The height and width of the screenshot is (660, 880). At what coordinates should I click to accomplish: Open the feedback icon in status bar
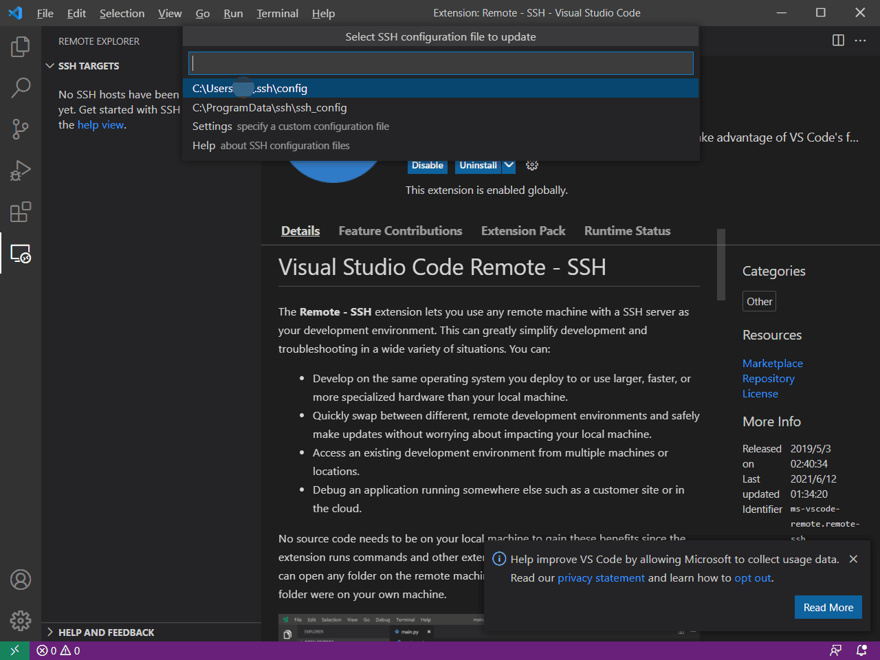(x=836, y=650)
